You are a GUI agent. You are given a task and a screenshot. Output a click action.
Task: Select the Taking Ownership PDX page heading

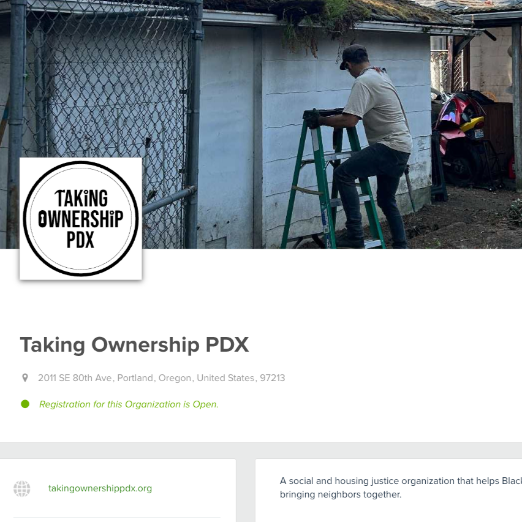point(135,344)
